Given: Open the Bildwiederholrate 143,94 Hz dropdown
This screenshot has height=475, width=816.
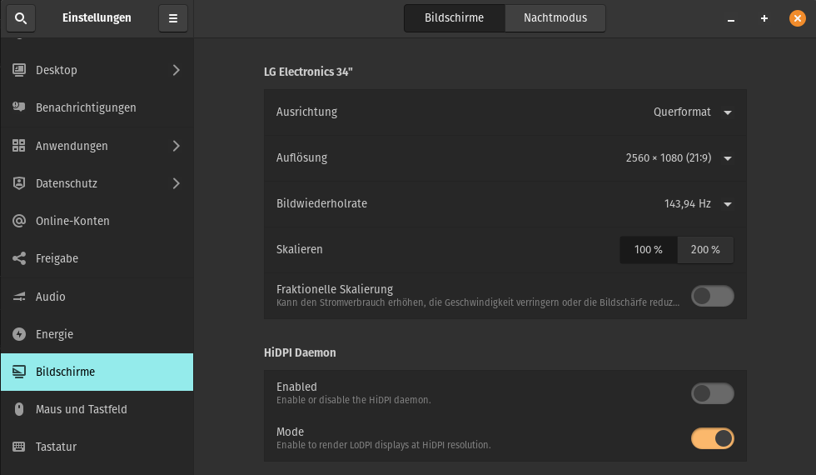Looking at the screenshot, I should (x=698, y=203).
